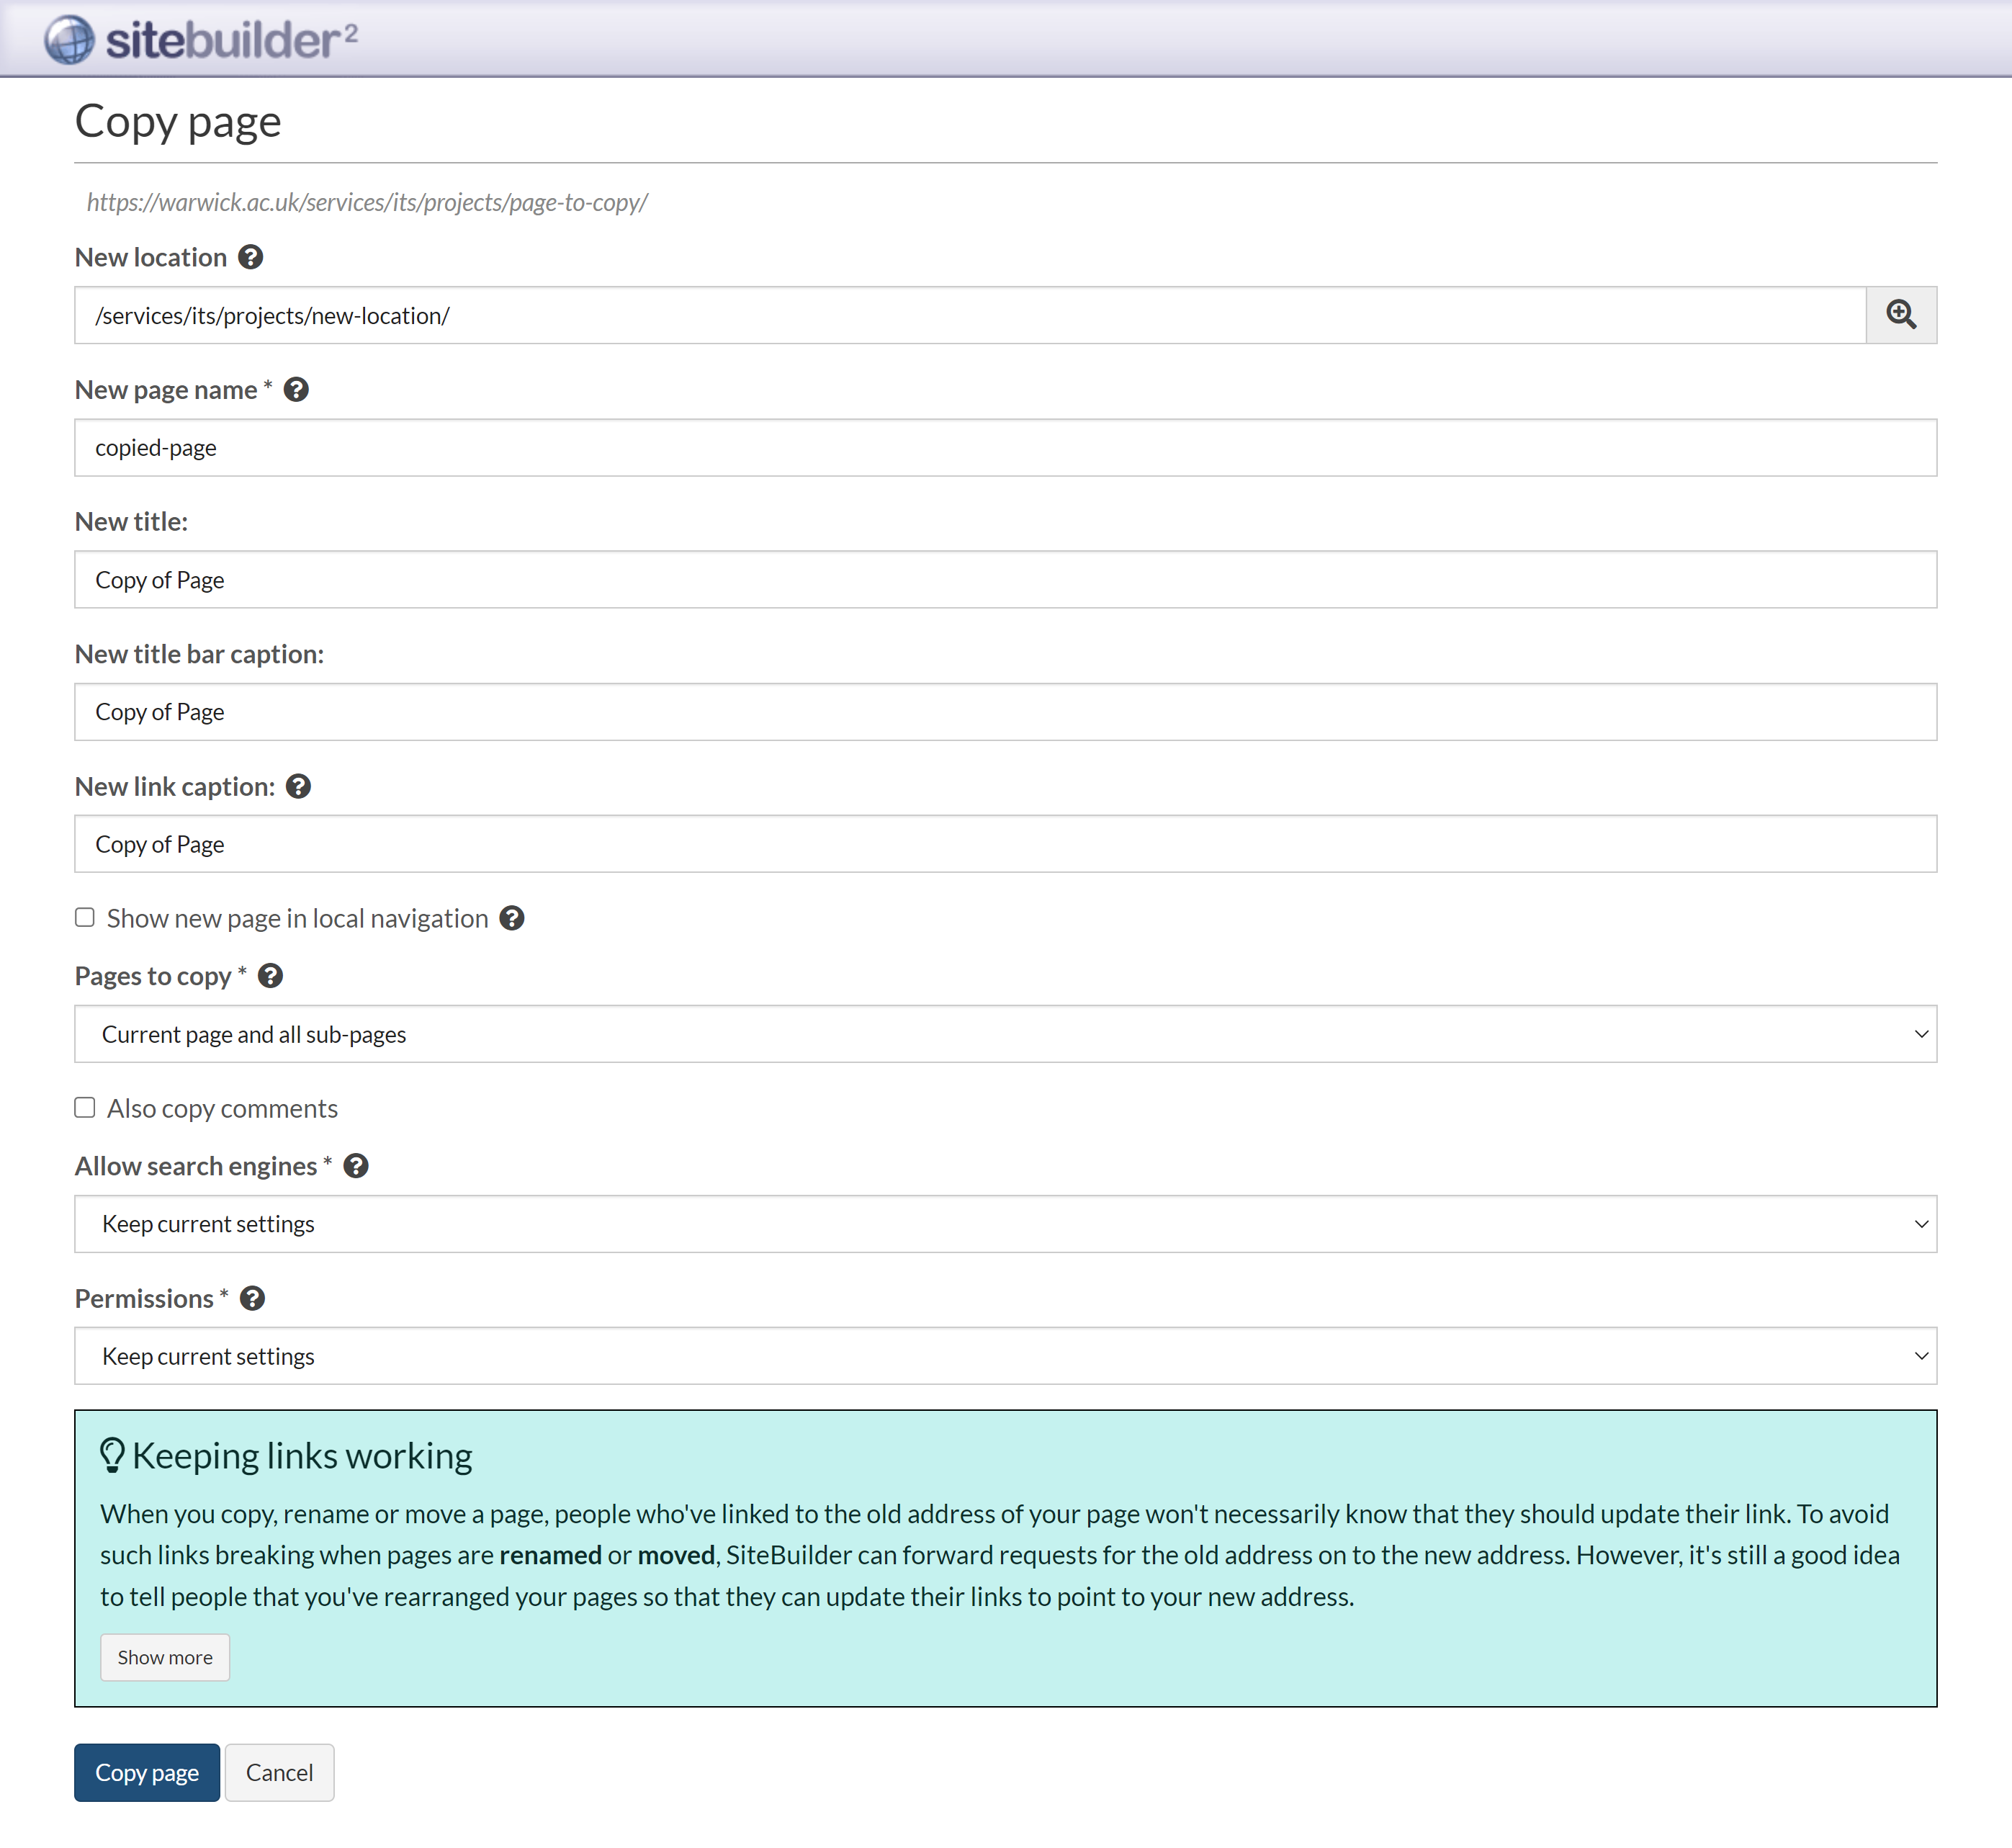Click into the New location text field
Image resolution: width=2012 pixels, height=1848 pixels.
click(x=970, y=315)
